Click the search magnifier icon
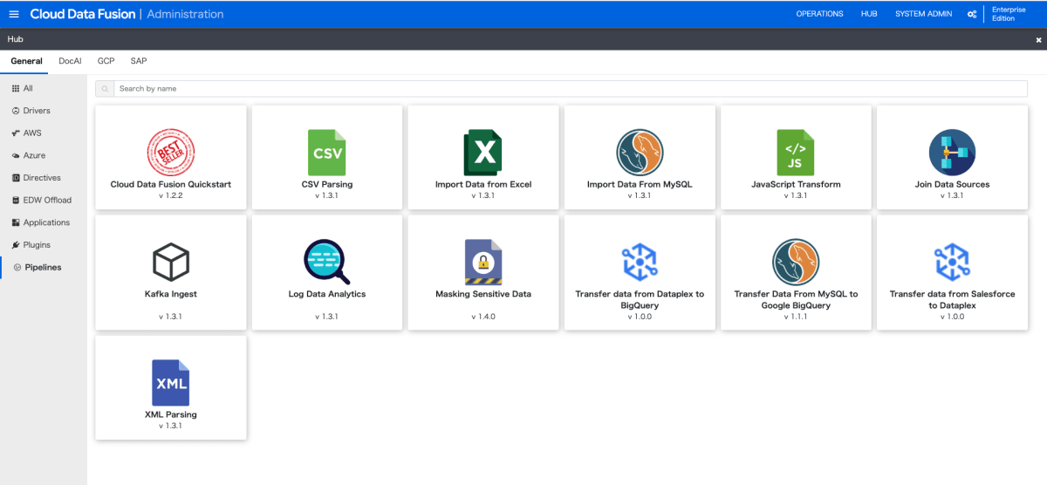The height and width of the screenshot is (485, 1047). (x=105, y=89)
